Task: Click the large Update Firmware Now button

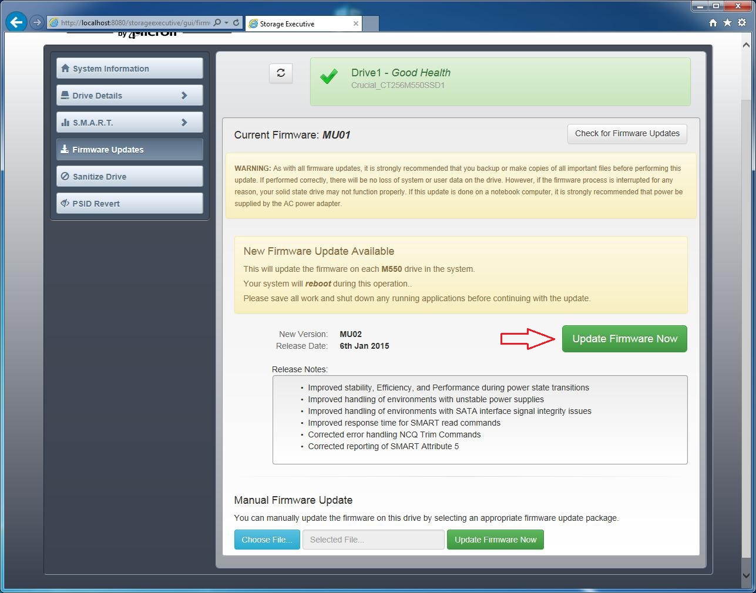Action: (x=624, y=339)
